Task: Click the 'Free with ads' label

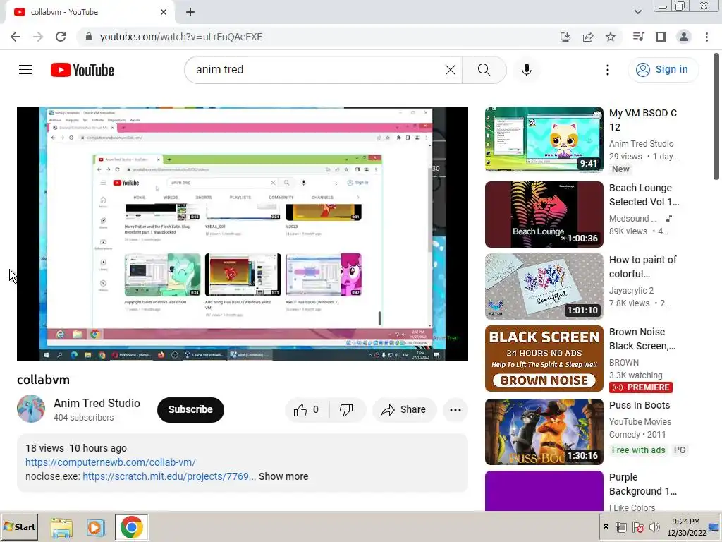Action: click(638, 450)
